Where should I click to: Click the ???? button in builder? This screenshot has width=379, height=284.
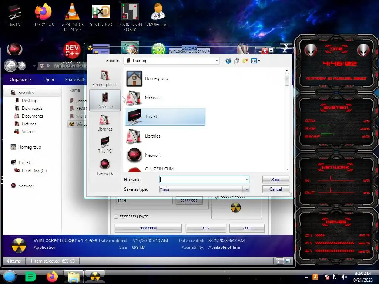coord(206,229)
